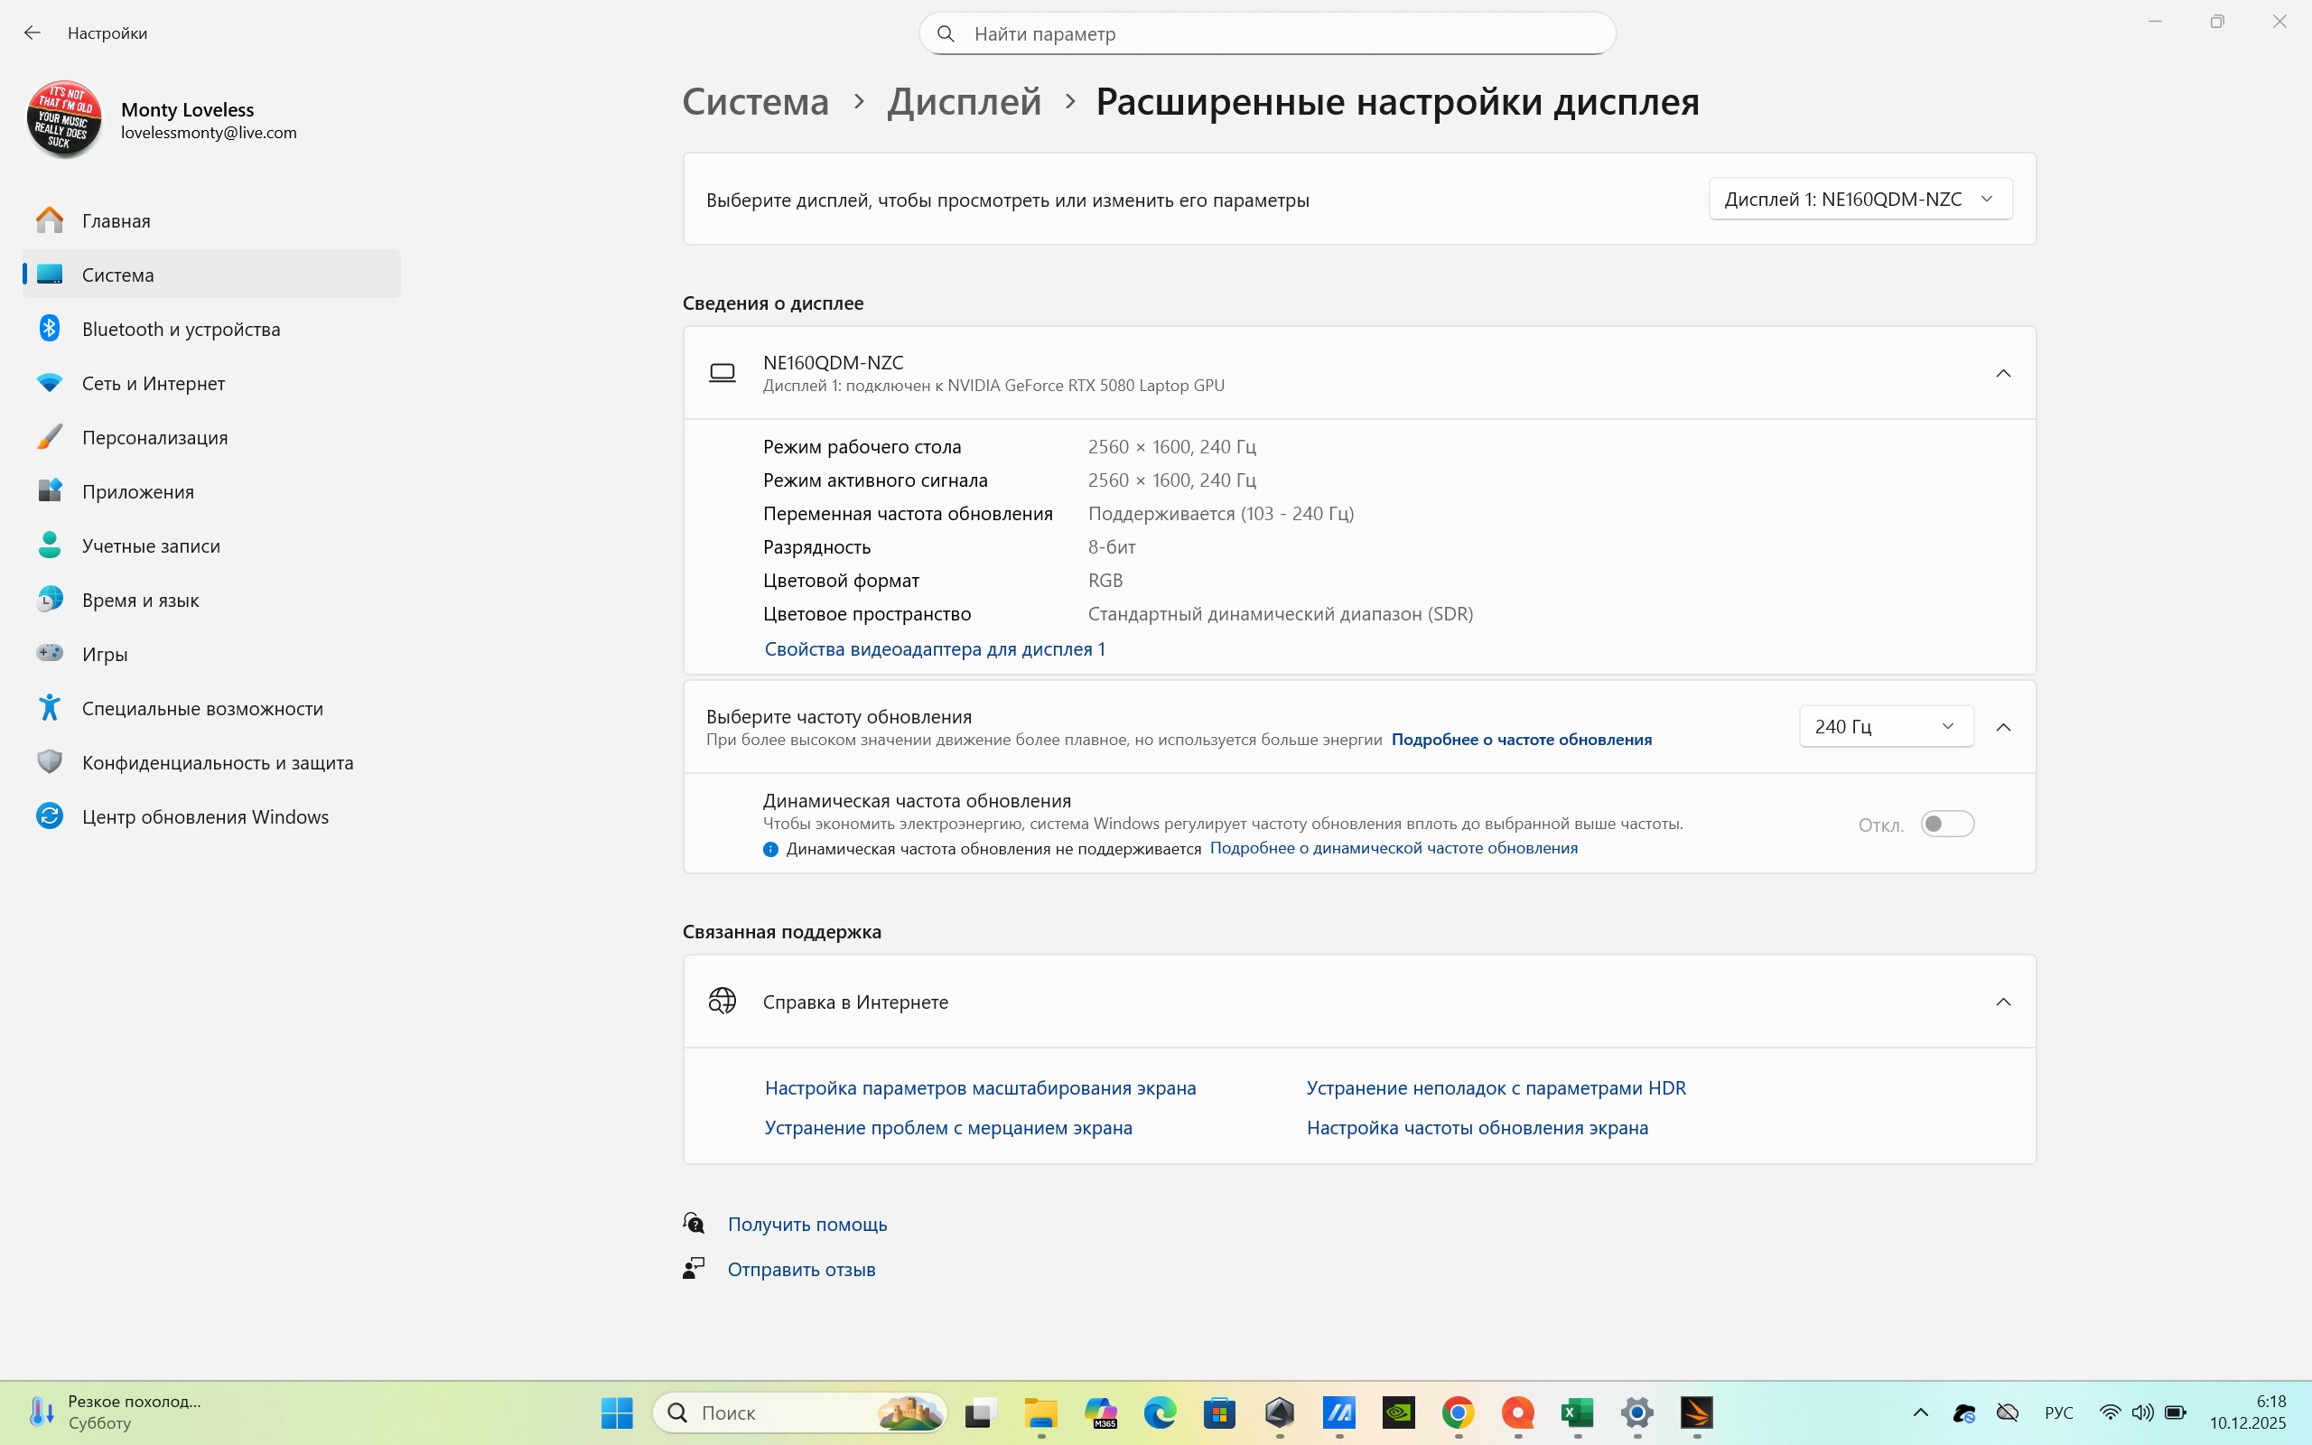Click the Wi-Fi icon in system tray
Viewport: 2312px width, 1445px height.
pos(2110,1412)
